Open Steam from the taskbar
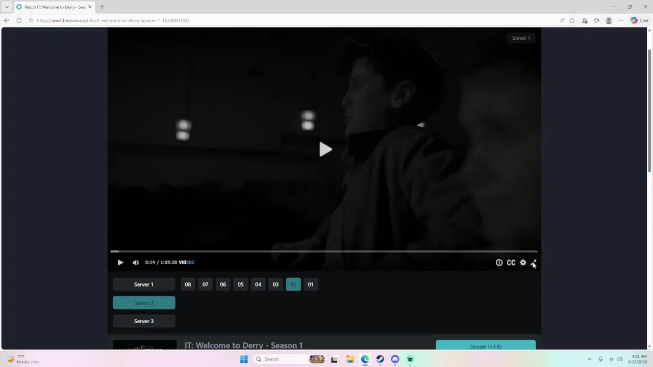The height and width of the screenshot is (367, 653). click(380, 359)
